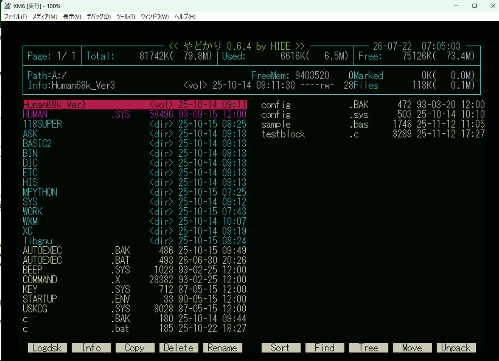Click the Move function button
This screenshot has height=361, width=499.
click(x=412, y=348)
